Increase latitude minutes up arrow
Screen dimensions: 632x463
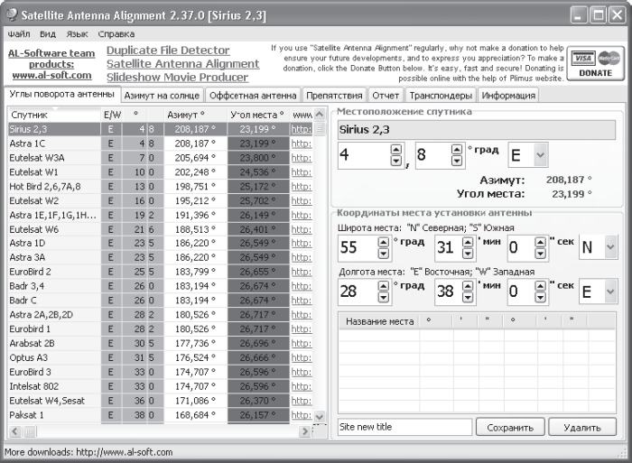click(x=468, y=242)
